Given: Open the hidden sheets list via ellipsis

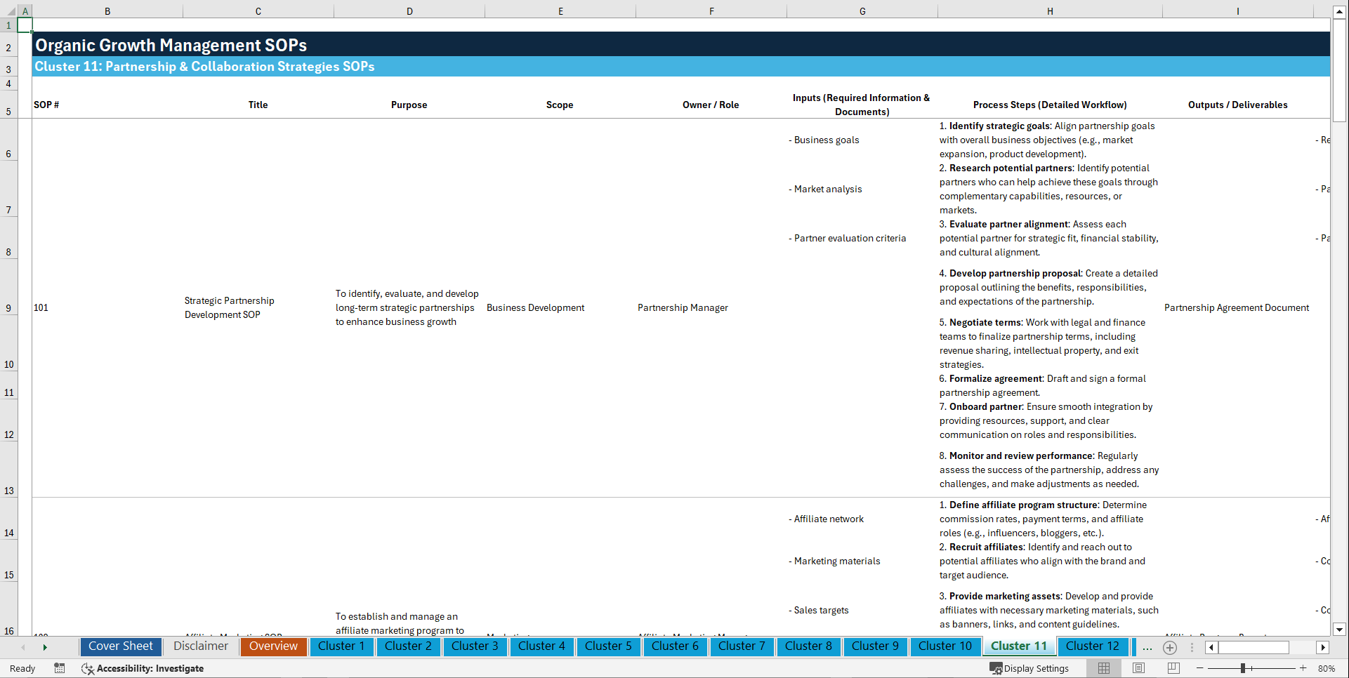Looking at the screenshot, I should point(1147,647).
